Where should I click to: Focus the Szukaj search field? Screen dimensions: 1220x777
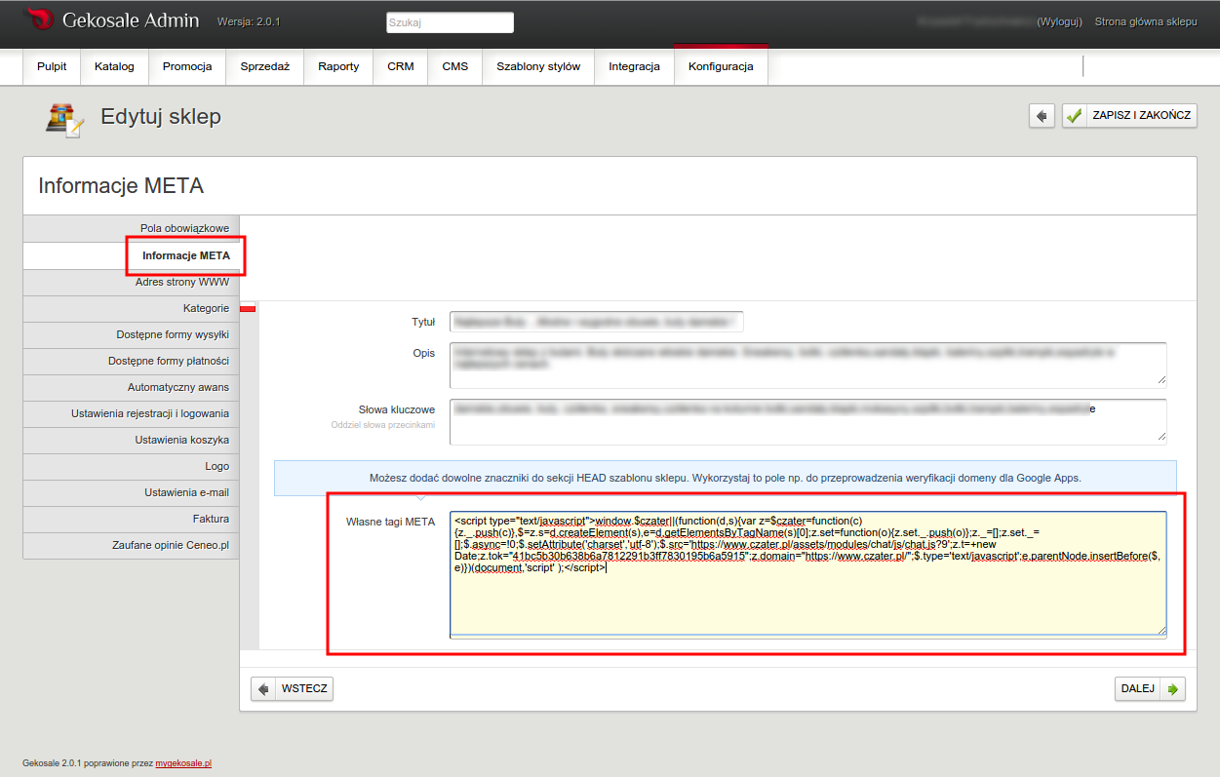pyautogui.click(x=450, y=22)
